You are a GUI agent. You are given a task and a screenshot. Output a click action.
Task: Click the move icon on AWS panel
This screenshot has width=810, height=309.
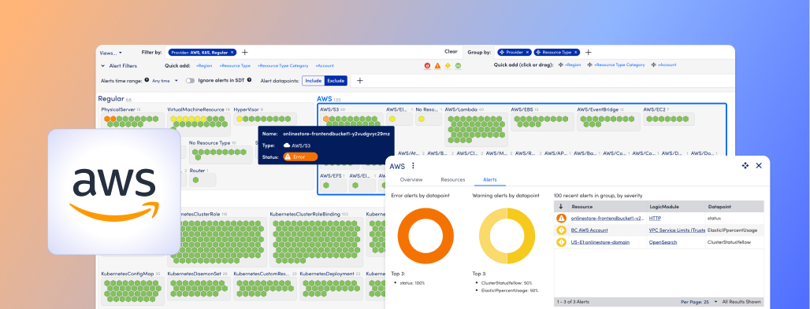tap(745, 166)
